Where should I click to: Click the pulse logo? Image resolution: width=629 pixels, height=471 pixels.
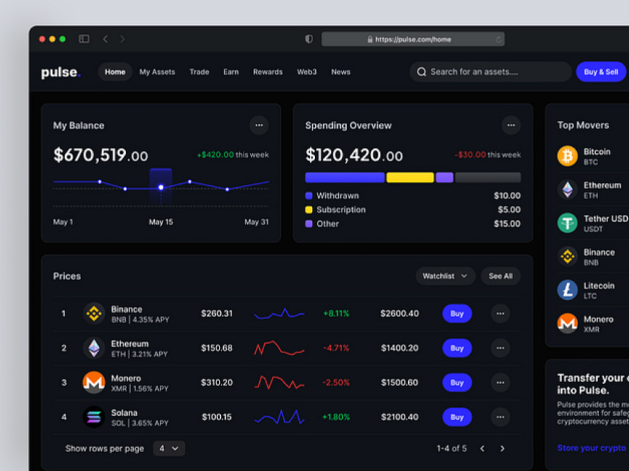[x=61, y=72]
